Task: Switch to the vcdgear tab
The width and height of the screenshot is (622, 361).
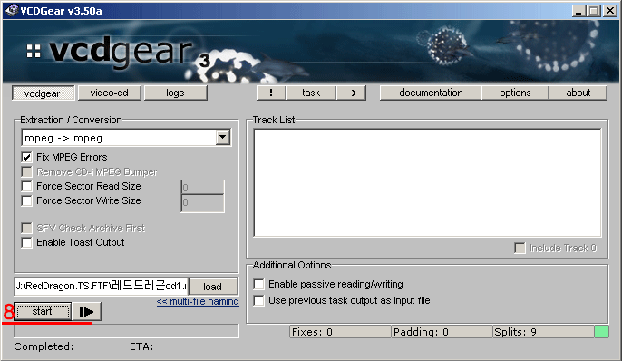Action: click(43, 93)
